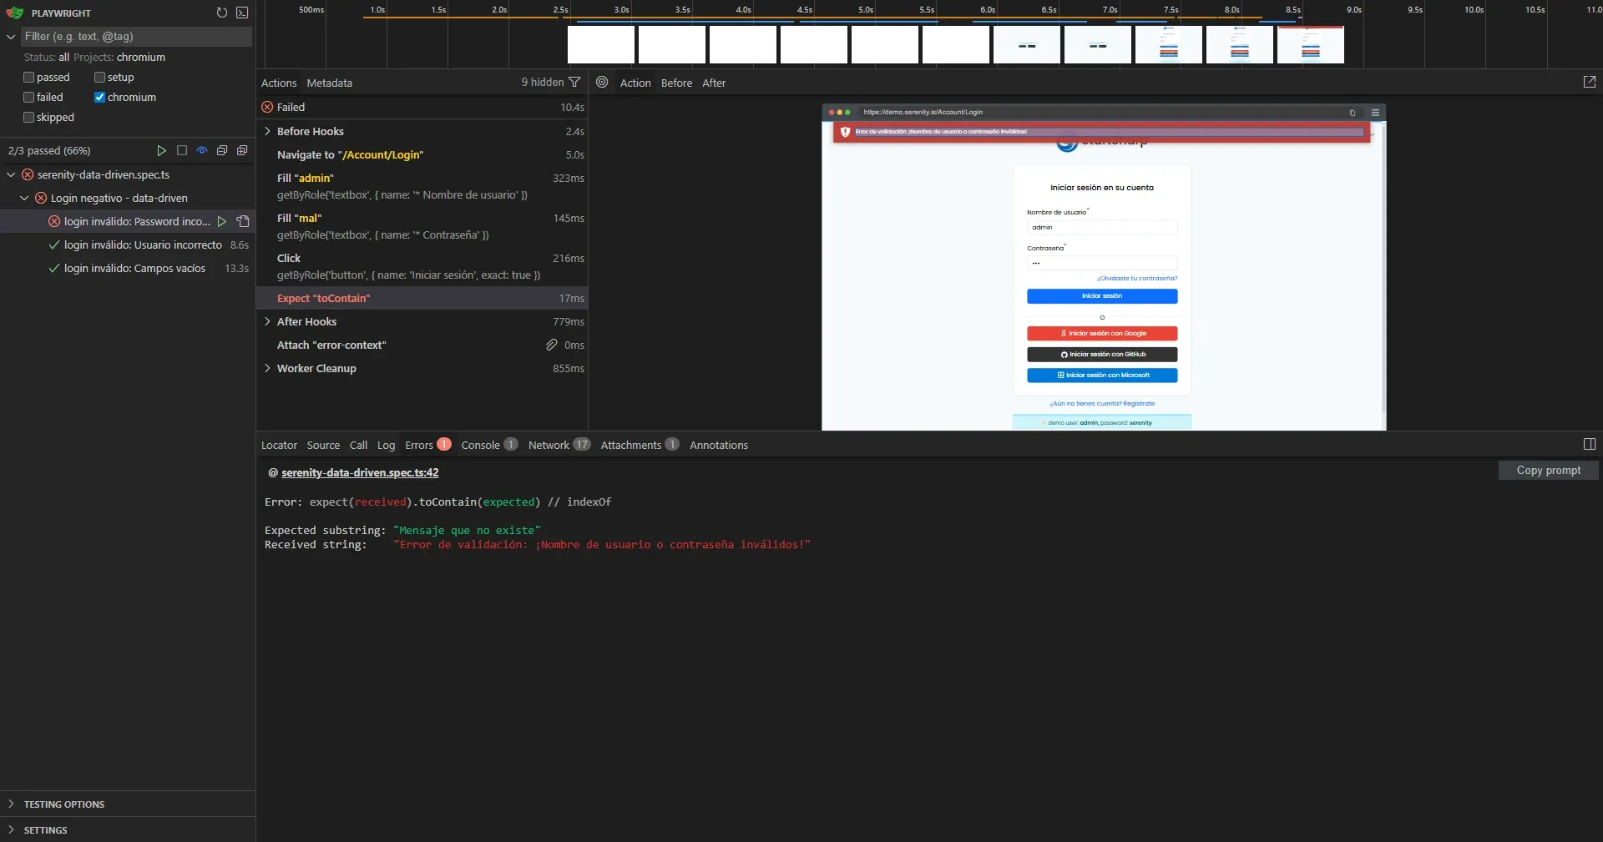Stop the running tests
Image resolution: width=1603 pixels, height=842 pixels.
pos(181,150)
